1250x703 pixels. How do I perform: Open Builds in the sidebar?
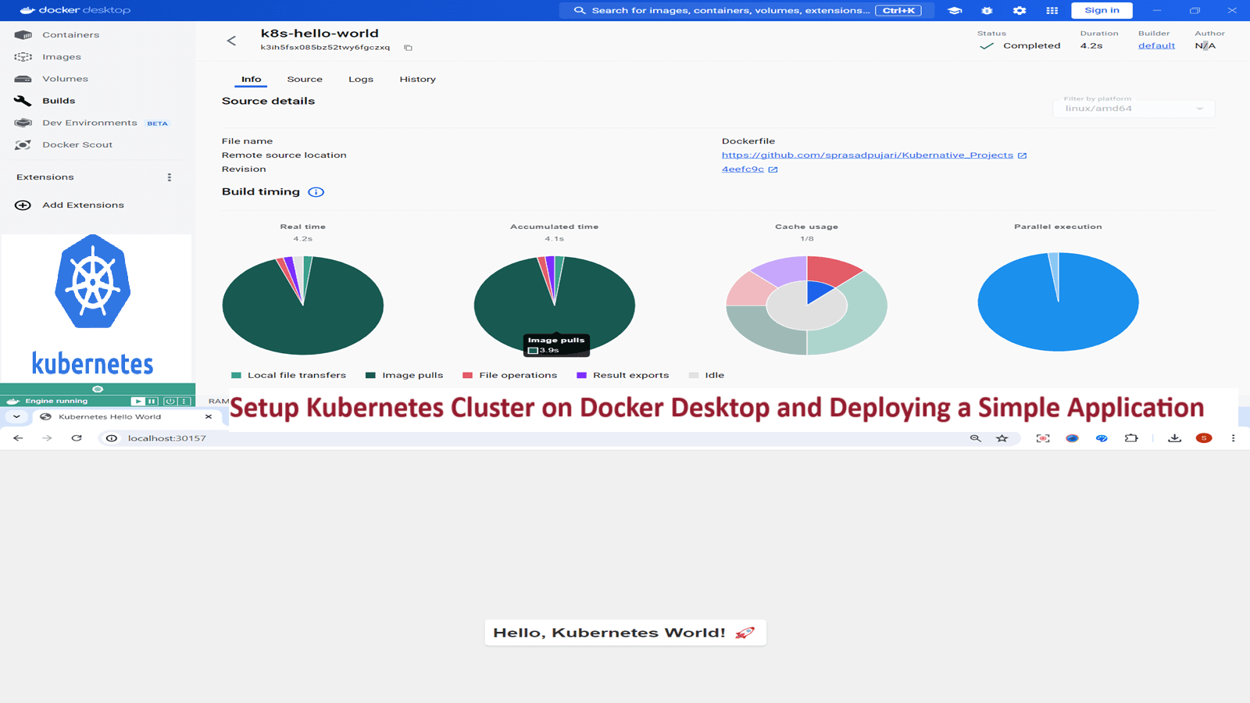(59, 101)
